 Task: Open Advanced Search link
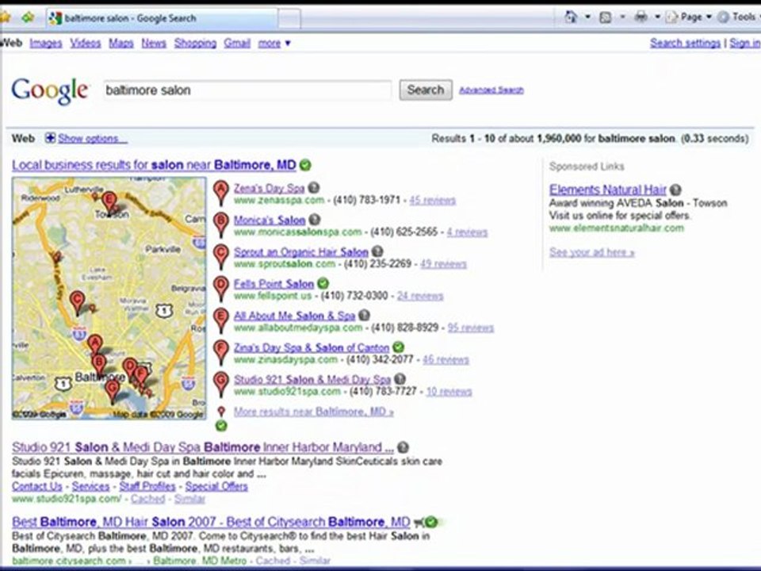tap(491, 90)
